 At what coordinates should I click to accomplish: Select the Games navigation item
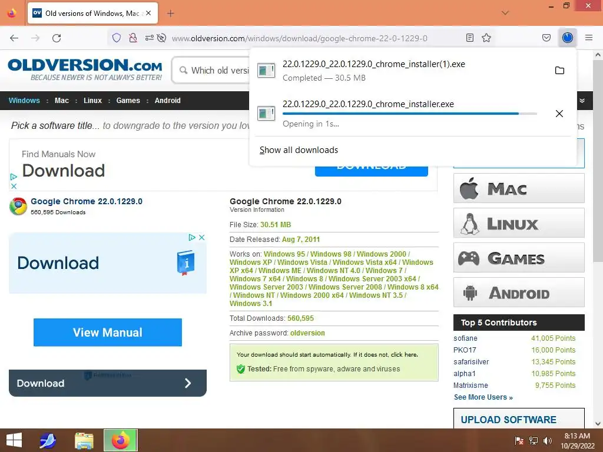click(x=128, y=100)
